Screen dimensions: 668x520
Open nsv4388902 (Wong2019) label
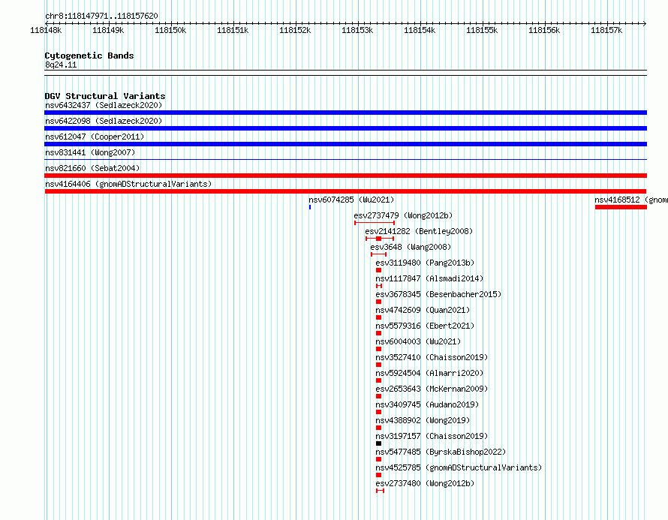[423, 420]
